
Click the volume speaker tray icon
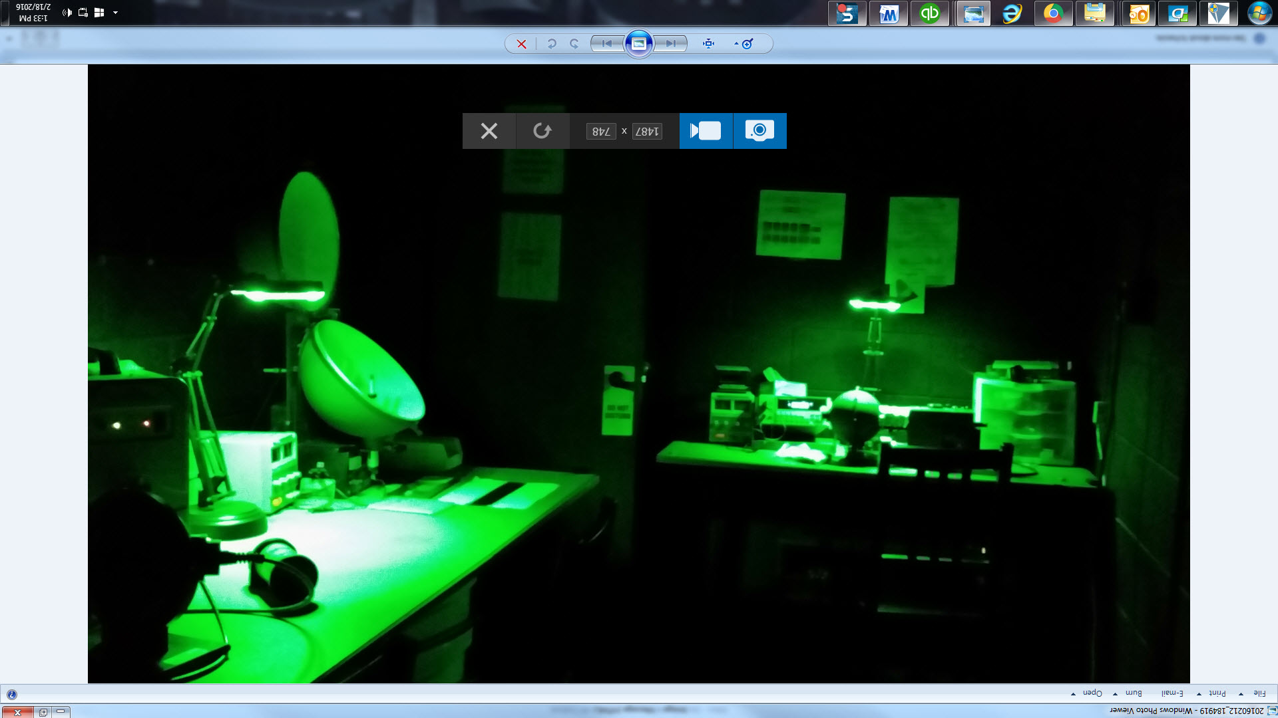coord(67,13)
